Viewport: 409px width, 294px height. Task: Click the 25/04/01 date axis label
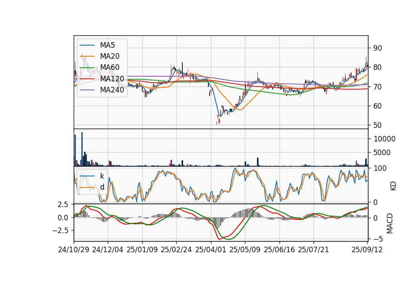click(211, 250)
